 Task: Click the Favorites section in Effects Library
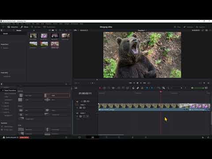pos(4,123)
